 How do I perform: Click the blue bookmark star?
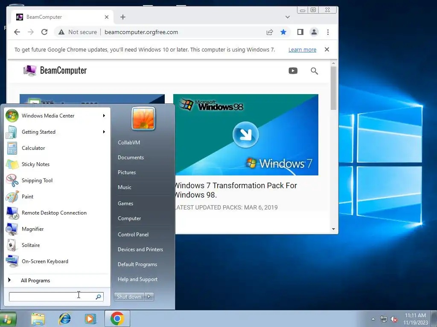coord(283,32)
